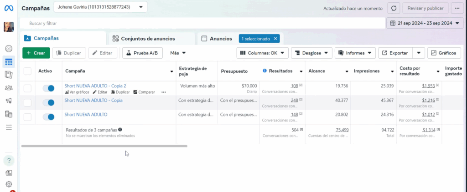The image size is (467, 192).
Task: Expand the date range 21 sep - 23 sep picker
Action: pyautogui.click(x=425, y=23)
